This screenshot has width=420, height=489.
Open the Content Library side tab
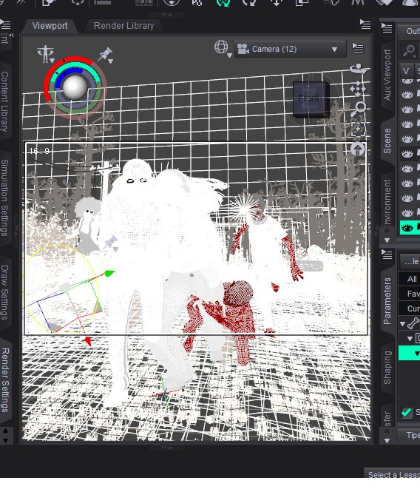click(4, 101)
